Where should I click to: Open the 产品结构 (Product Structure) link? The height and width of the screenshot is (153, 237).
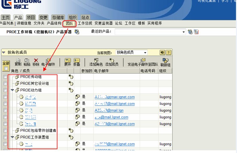click(x=54, y=23)
